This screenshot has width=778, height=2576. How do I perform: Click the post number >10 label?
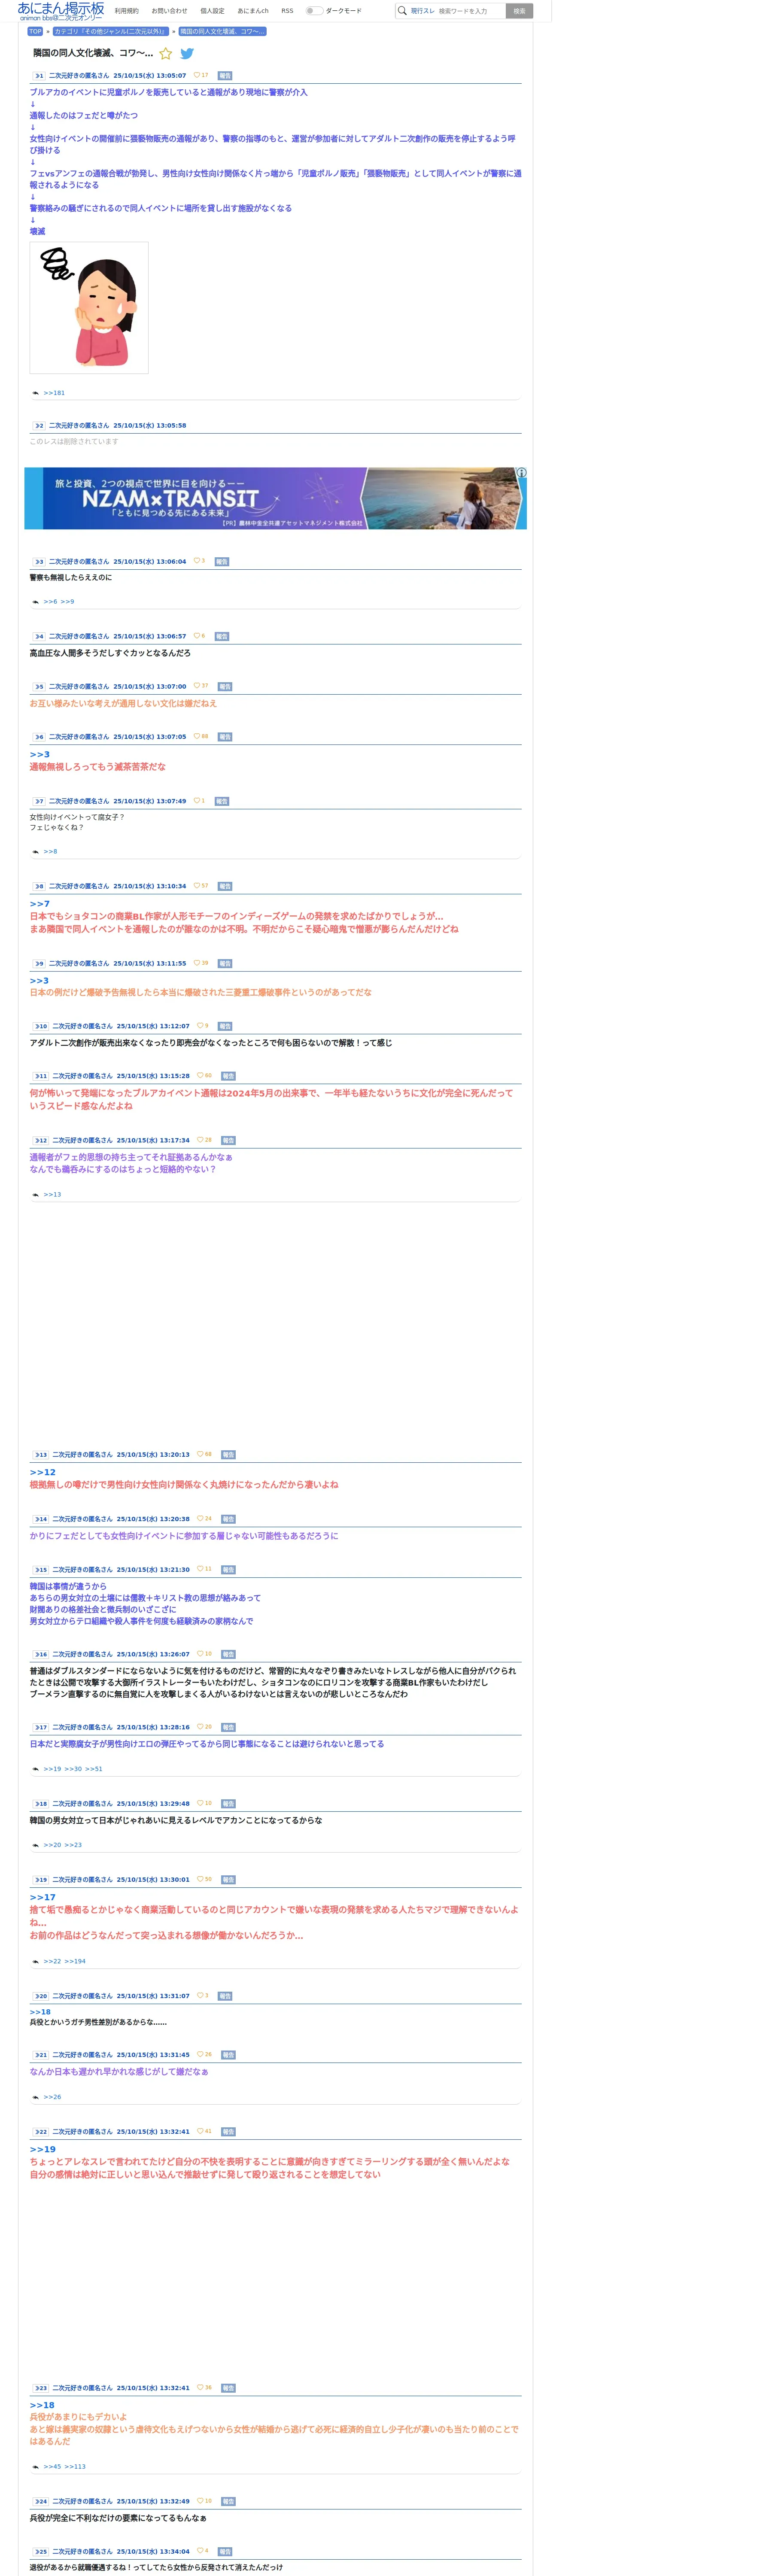41,1026
